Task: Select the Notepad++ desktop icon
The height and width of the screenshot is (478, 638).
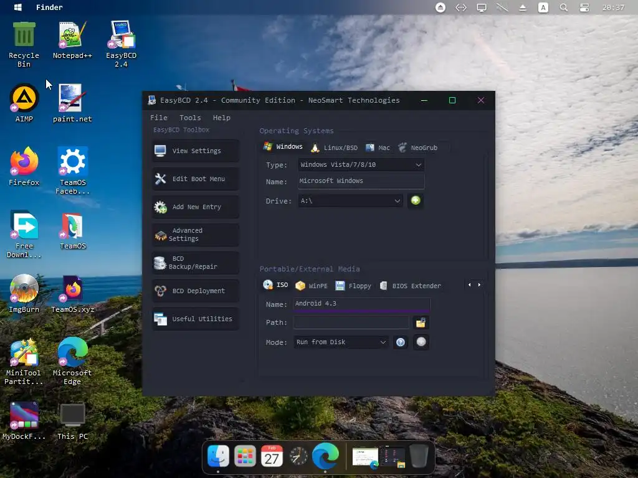Action: [x=72, y=40]
